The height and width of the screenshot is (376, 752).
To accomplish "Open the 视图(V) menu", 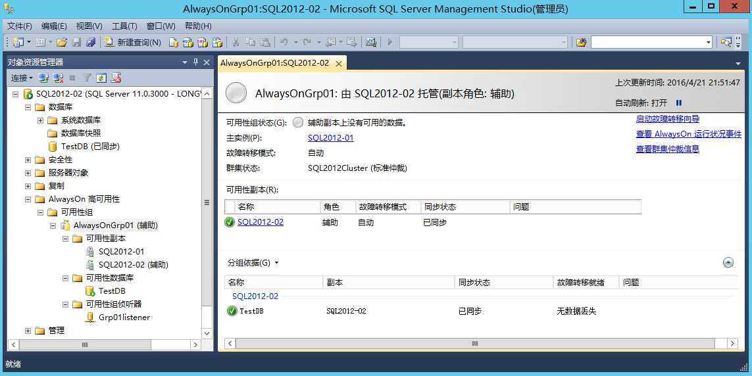I will pyautogui.click(x=89, y=26).
